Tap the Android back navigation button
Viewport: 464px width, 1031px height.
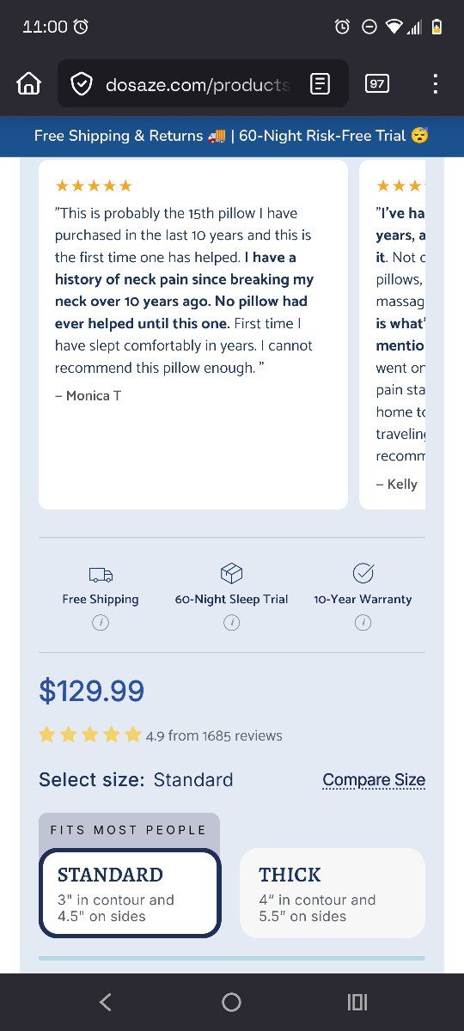click(105, 1002)
